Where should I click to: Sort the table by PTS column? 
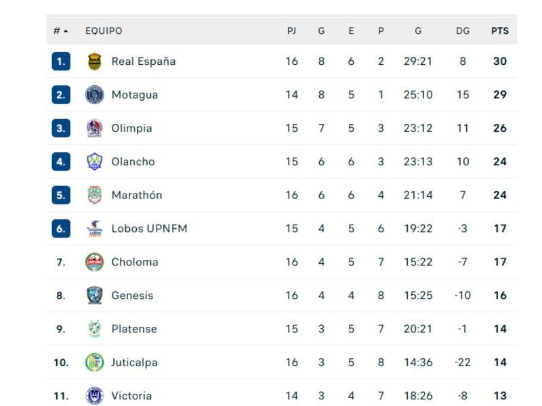point(499,30)
